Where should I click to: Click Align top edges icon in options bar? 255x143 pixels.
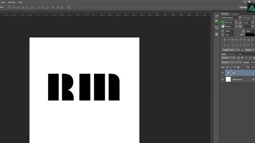(9, 8)
